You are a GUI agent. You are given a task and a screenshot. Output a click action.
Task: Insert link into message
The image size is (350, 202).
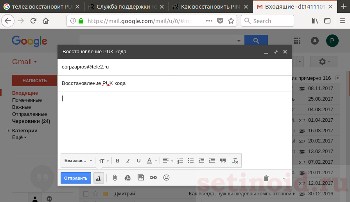(153, 178)
